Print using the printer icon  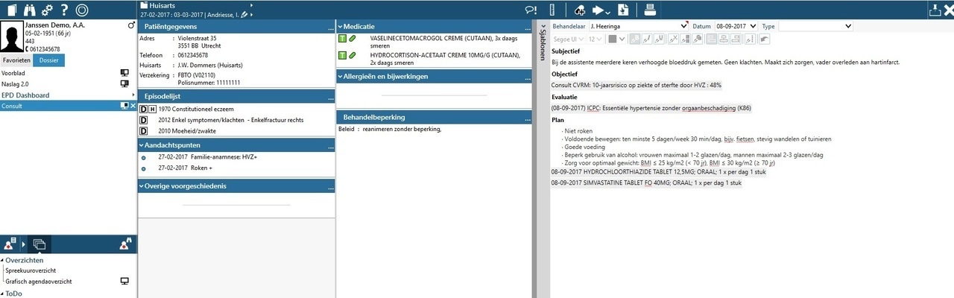(x=650, y=10)
